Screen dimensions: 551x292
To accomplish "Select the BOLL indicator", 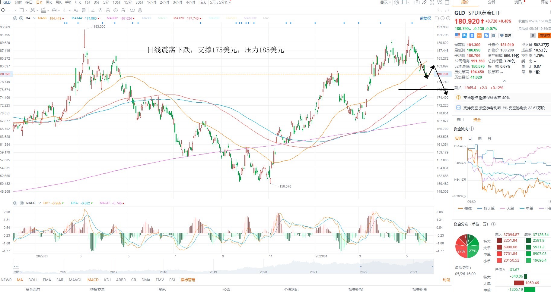I will point(33,280).
